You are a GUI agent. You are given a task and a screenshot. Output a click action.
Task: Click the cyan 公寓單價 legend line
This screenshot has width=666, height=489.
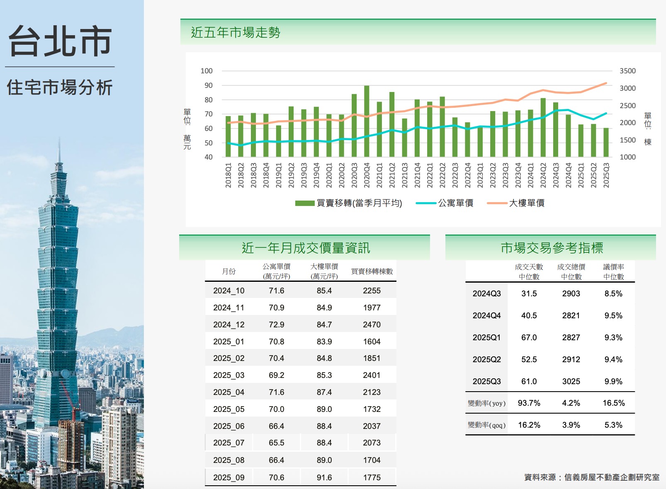426,203
